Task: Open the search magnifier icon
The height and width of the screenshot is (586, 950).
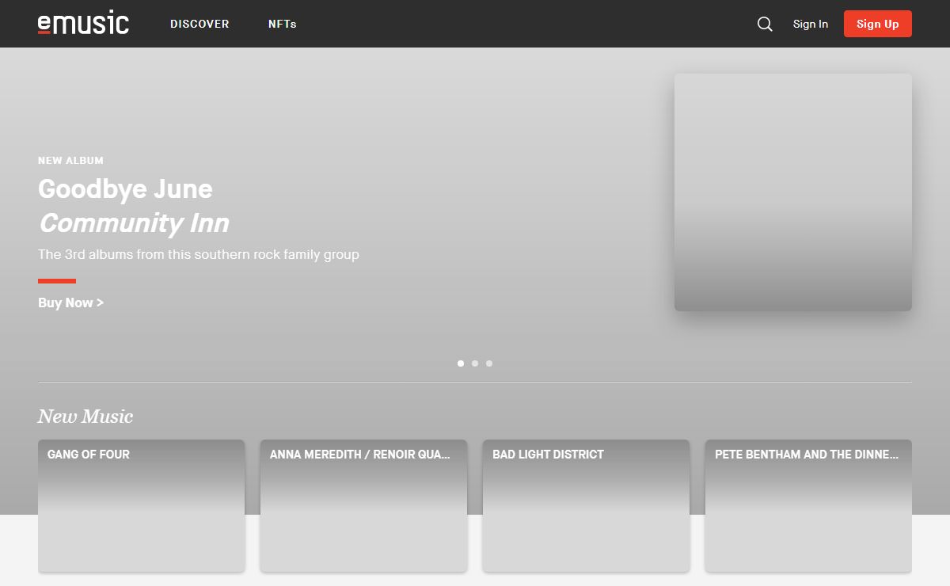Action: tap(765, 24)
